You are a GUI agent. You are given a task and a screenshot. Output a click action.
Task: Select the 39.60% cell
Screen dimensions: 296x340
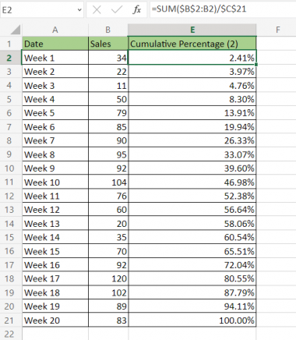click(x=192, y=168)
